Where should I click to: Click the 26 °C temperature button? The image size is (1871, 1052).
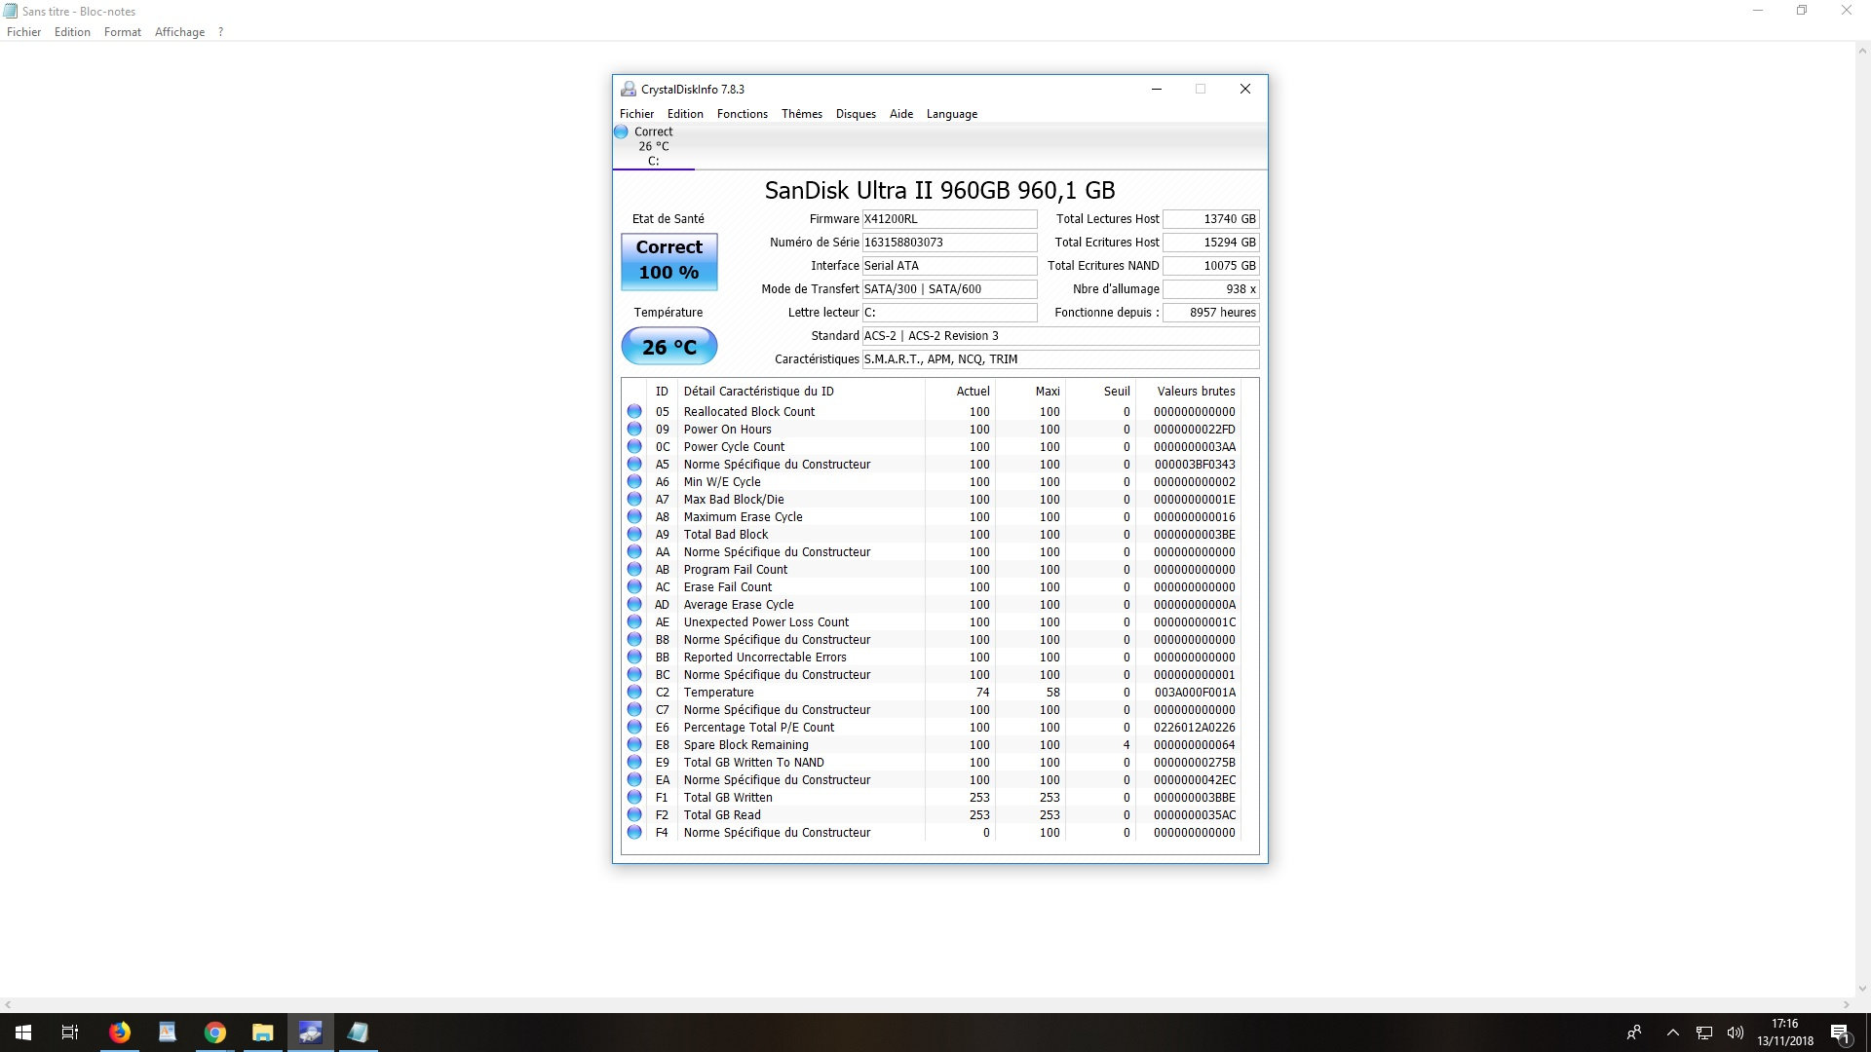point(668,347)
